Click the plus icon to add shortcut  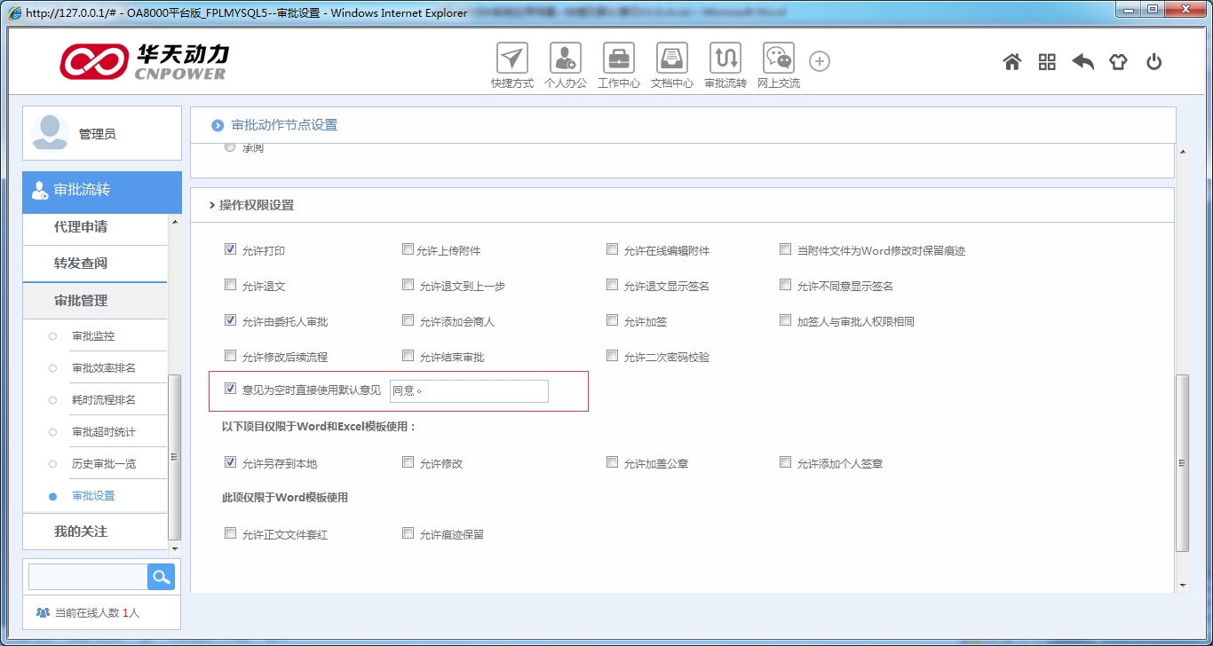click(820, 61)
